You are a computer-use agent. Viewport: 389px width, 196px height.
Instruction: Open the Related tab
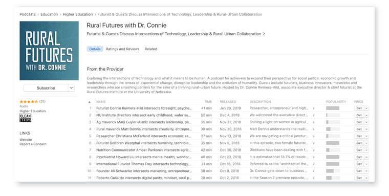tap(151, 49)
